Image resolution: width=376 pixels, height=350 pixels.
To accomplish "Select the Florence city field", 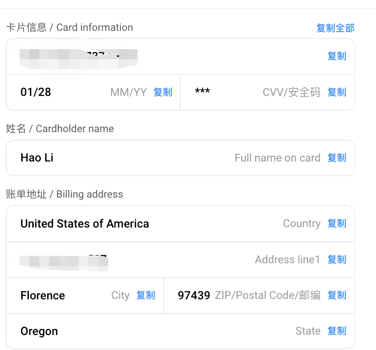I will (x=85, y=296).
